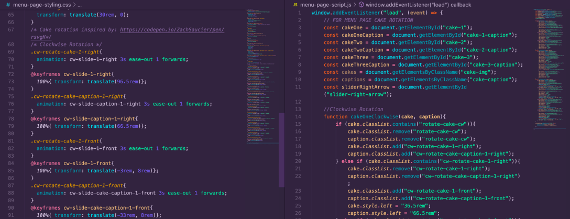
Task: Click the CSS file icon in left breadcrumb
Action: click(x=8, y=4)
